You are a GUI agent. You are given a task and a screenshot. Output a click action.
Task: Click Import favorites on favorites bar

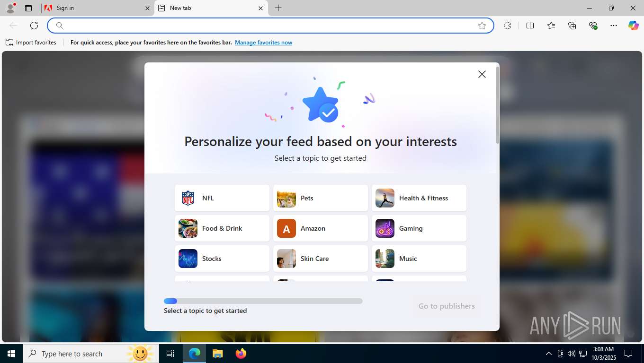(x=31, y=43)
